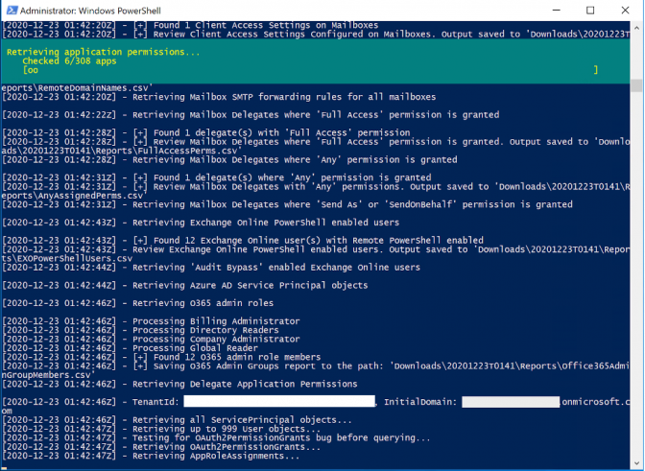The width and height of the screenshot is (645, 471).
Task: Click the scrollbar up arrow
Action: 638,26
